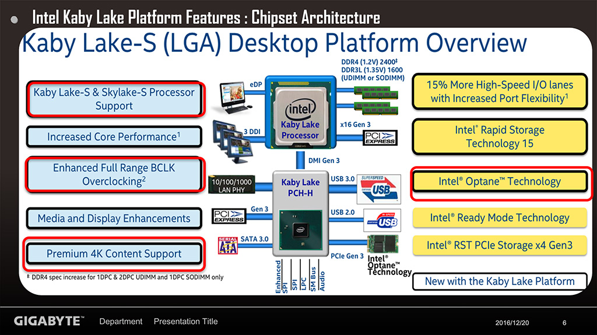
Task: Click the Hi-Speed USB 2.0 logo
Action: pos(382,220)
